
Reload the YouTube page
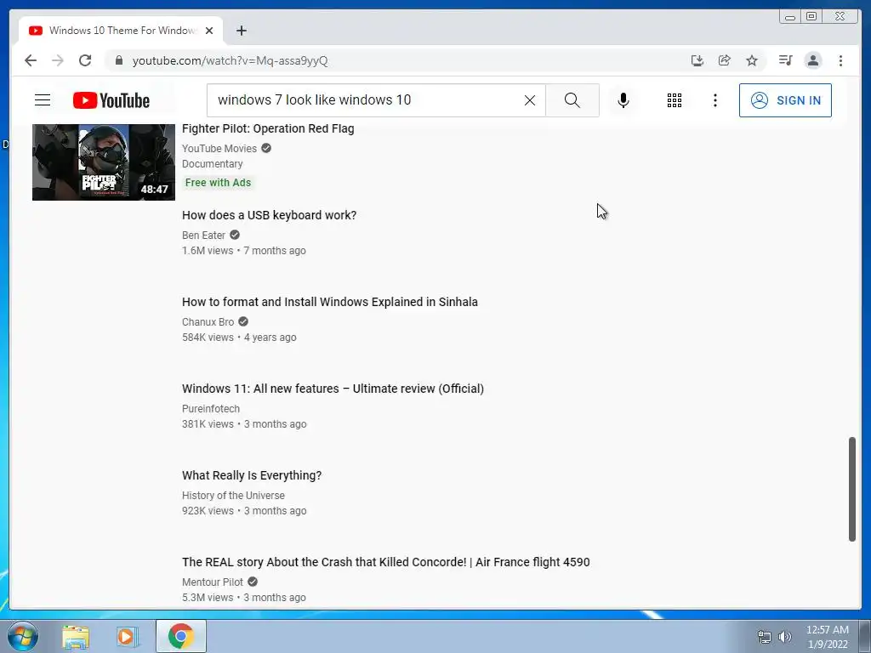85,60
